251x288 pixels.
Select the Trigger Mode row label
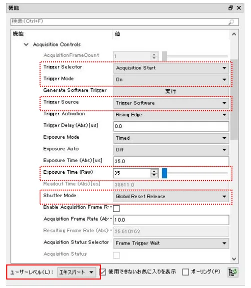pos(58,79)
